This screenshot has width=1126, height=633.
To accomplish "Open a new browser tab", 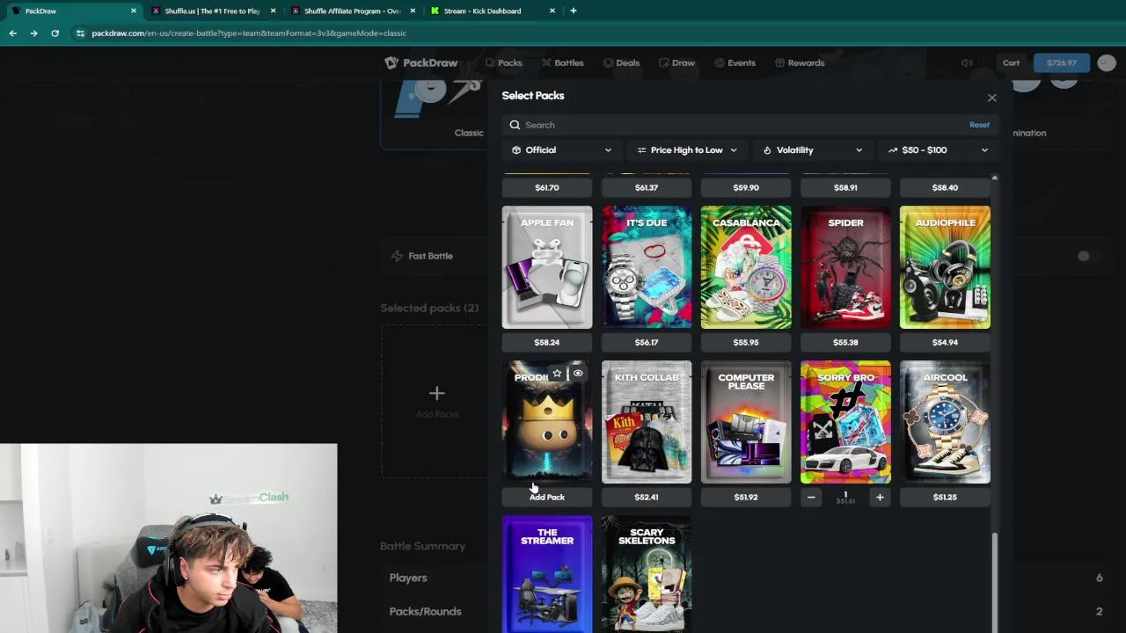I will [574, 11].
